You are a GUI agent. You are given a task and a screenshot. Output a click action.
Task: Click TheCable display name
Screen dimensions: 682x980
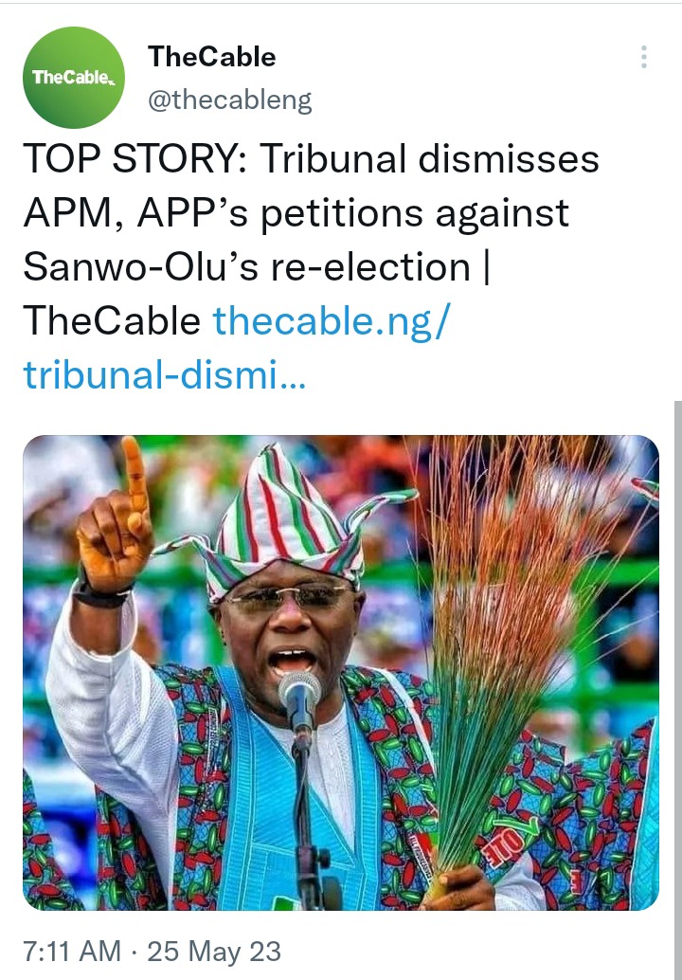(x=212, y=57)
